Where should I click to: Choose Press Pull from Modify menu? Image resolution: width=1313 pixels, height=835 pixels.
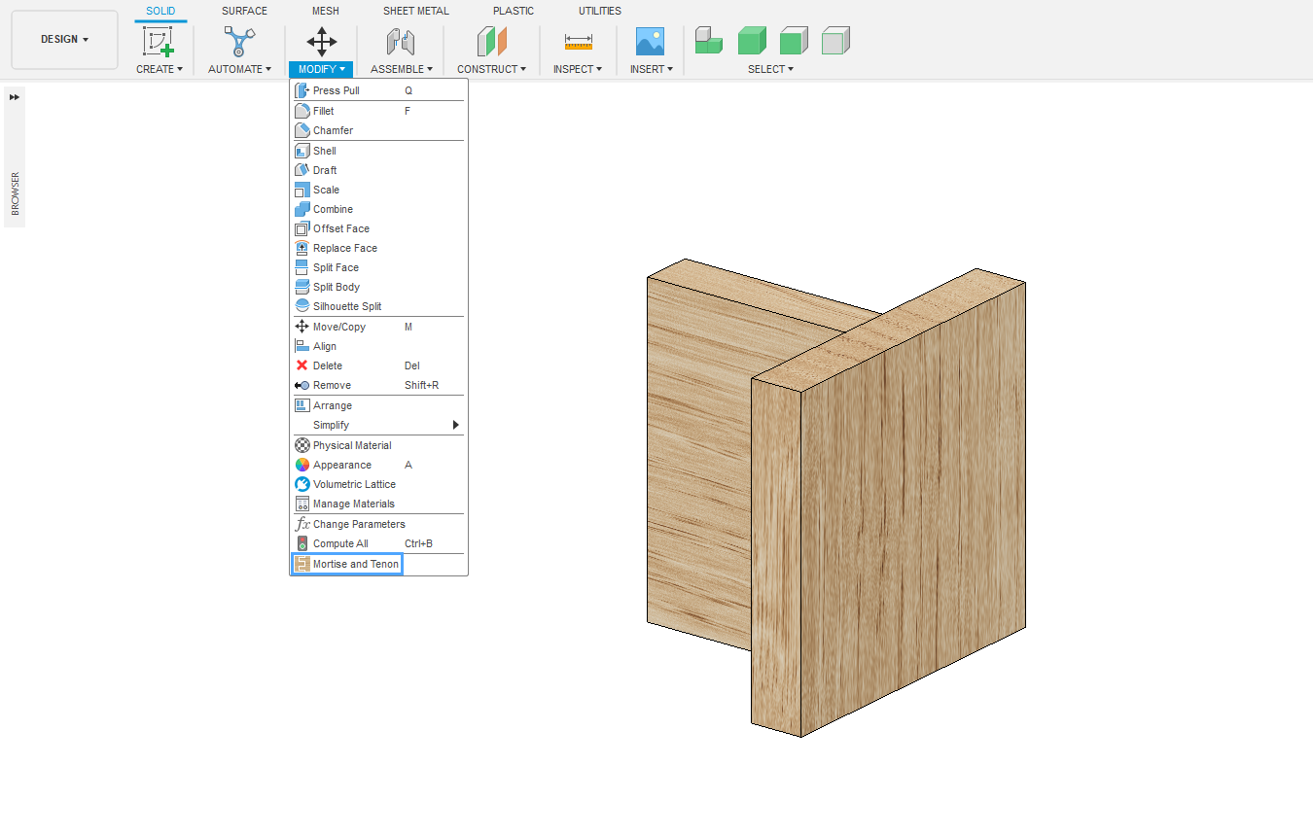[336, 90]
